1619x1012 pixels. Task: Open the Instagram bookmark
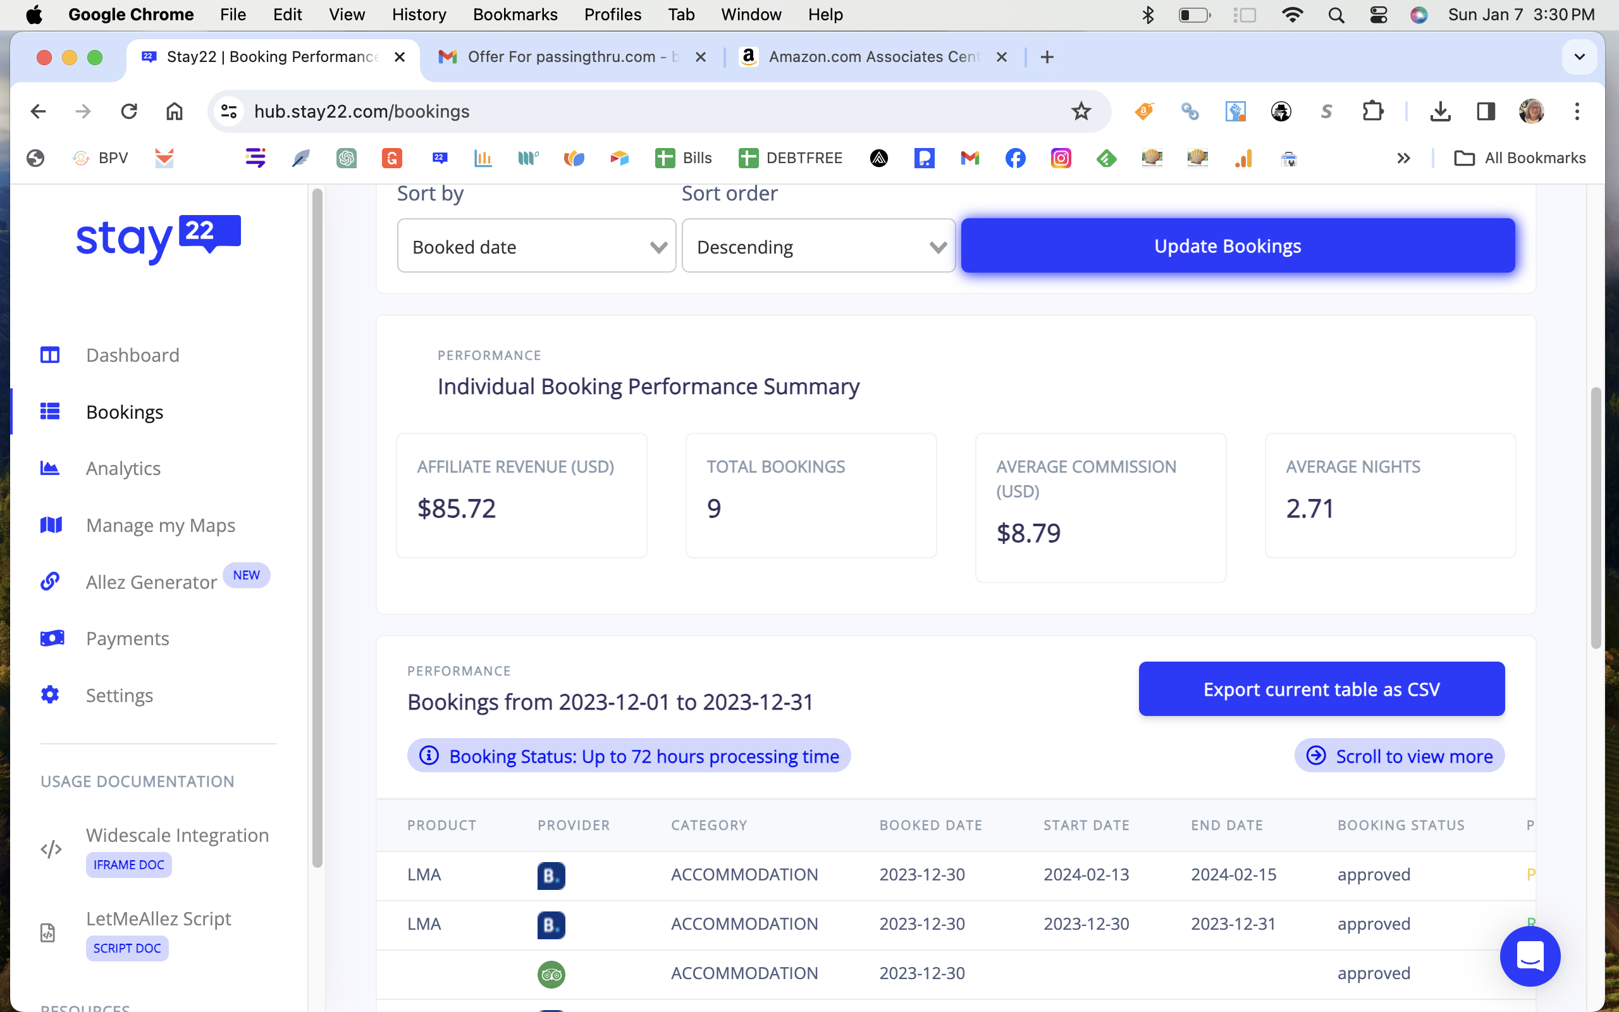(x=1061, y=158)
